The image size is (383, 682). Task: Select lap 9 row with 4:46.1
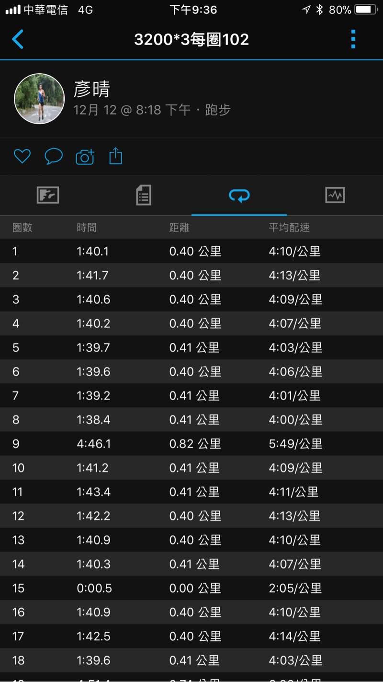point(191,444)
